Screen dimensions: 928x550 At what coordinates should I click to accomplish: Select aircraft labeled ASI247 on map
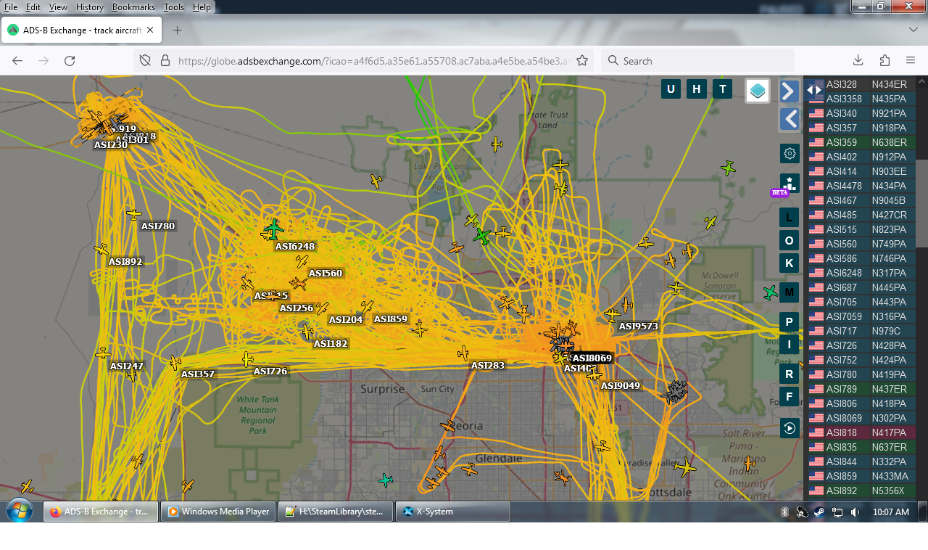point(104,354)
